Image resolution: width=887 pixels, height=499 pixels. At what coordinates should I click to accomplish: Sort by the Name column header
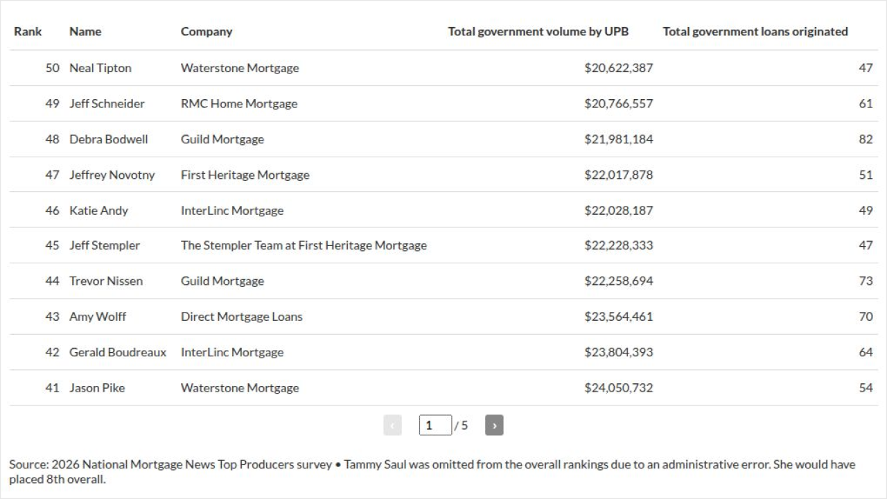[x=85, y=31]
